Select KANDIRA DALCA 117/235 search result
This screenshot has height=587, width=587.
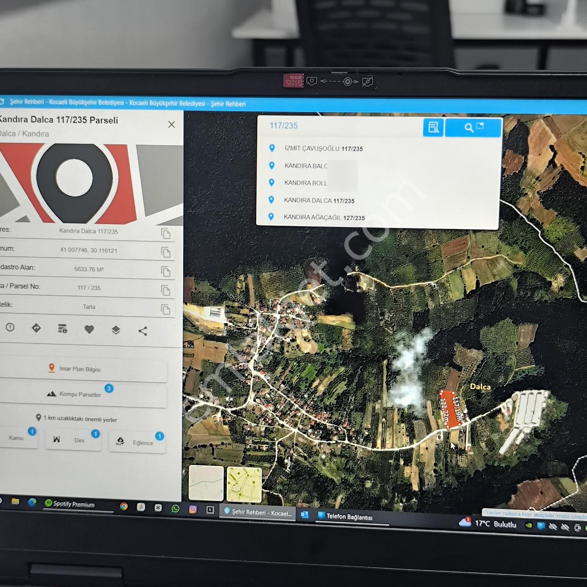click(319, 200)
